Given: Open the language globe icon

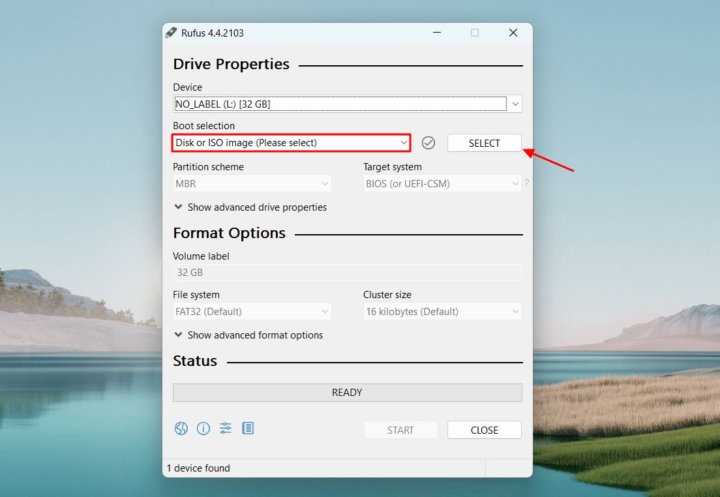Looking at the screenshot, I should (x=181, y=429).
